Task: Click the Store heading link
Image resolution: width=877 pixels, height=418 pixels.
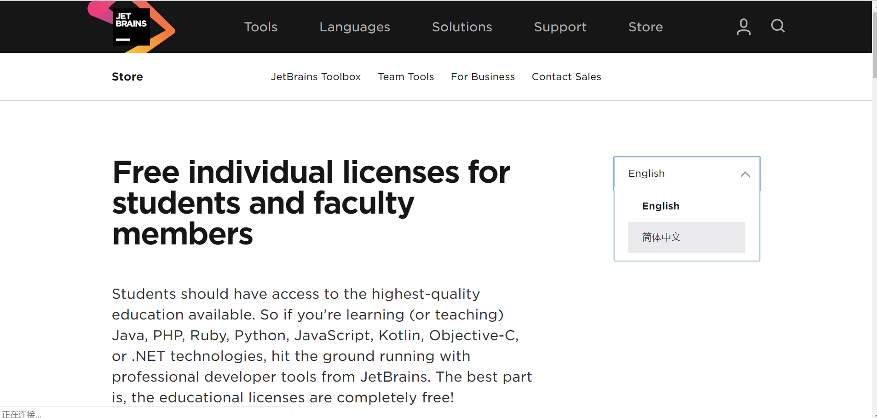Action: (127, 76)
